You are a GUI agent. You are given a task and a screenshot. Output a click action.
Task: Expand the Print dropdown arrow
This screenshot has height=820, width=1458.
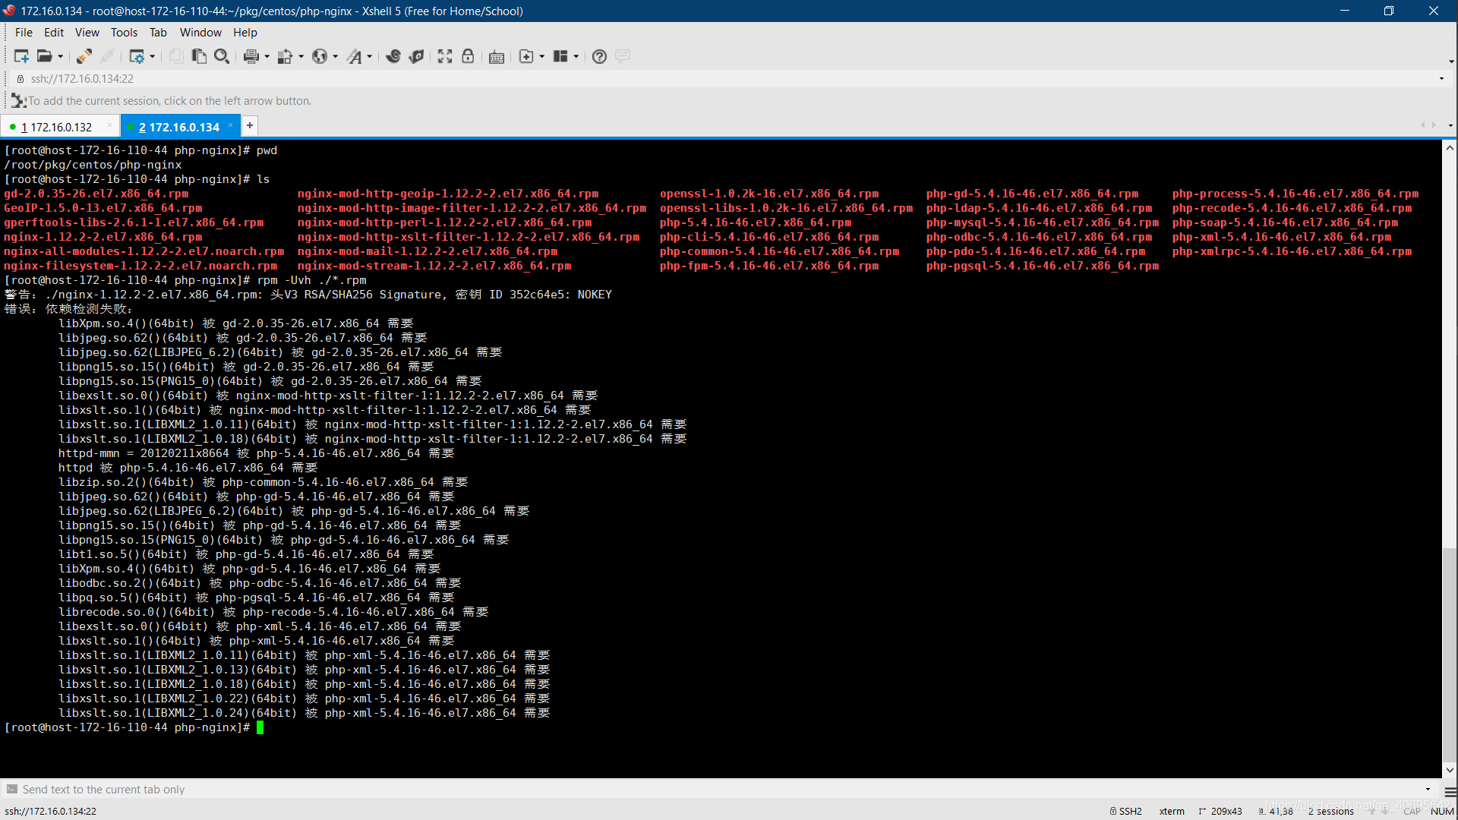pos(267,56)
